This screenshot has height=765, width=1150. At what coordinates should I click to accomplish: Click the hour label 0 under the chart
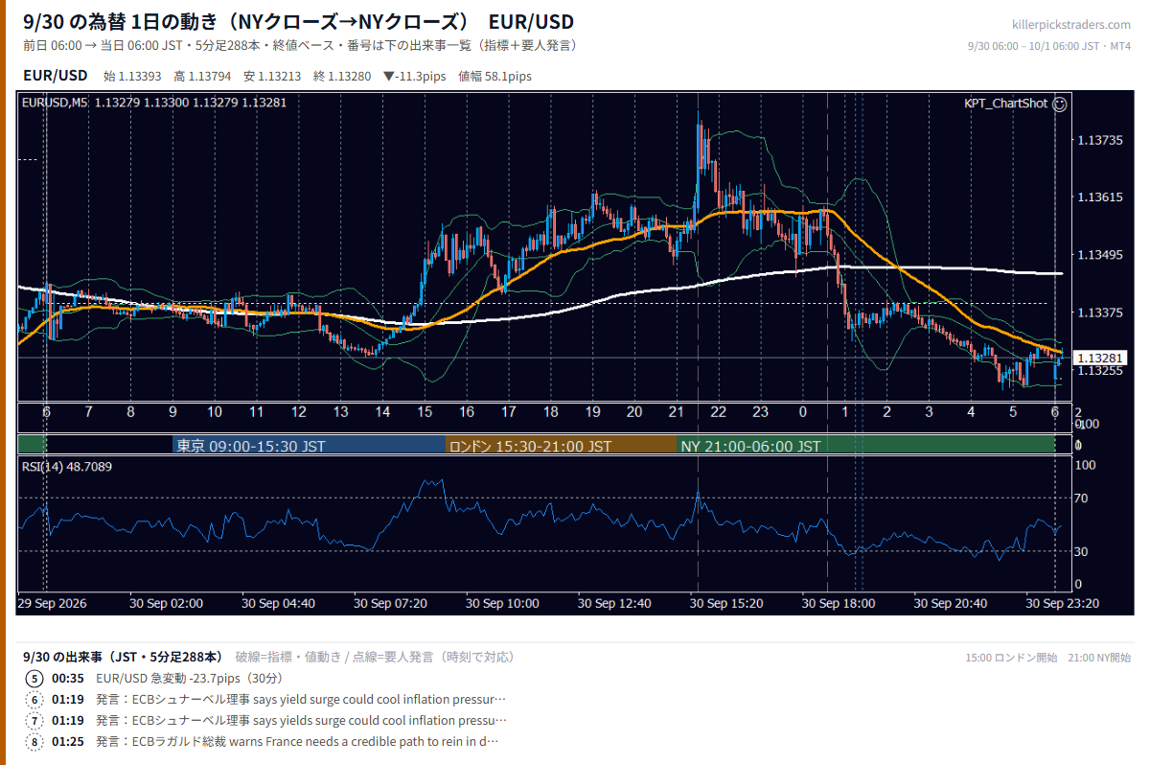click(x=802, y=411)
